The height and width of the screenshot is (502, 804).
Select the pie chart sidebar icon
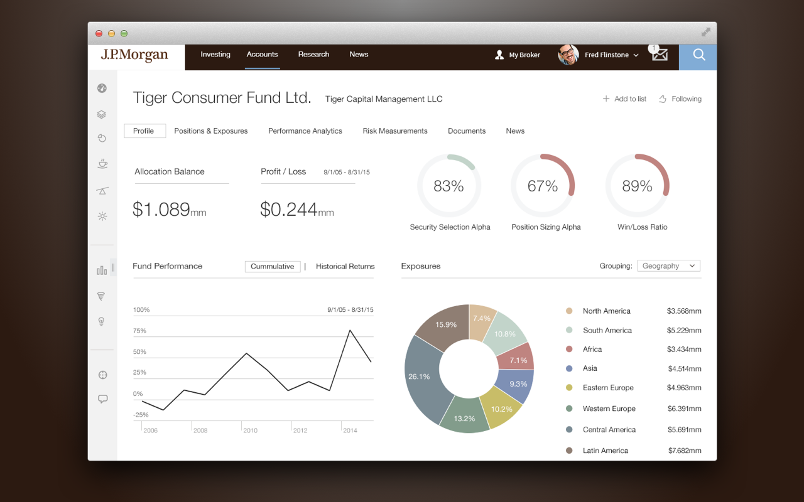coord(102,138)
